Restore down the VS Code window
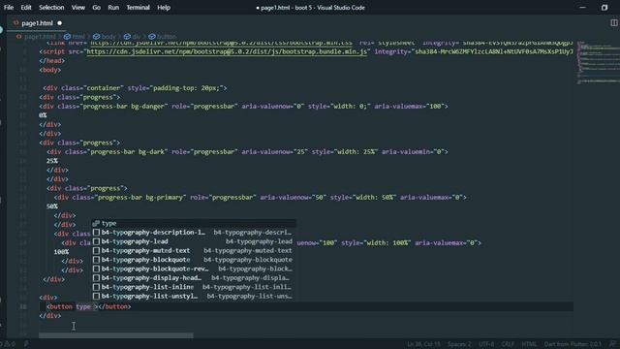 click(x=604, y=8)
